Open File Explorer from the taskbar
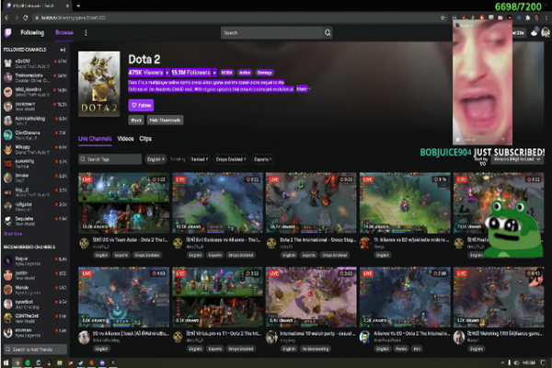552x368 pixels. pos(60,362)
